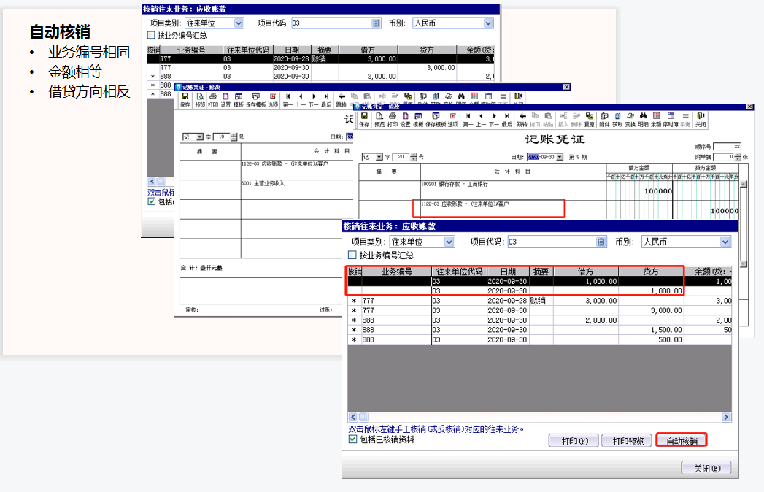764x492 pixels.
Task: Click 打印 button in front 核销 dialog
Action: [574, 441]
